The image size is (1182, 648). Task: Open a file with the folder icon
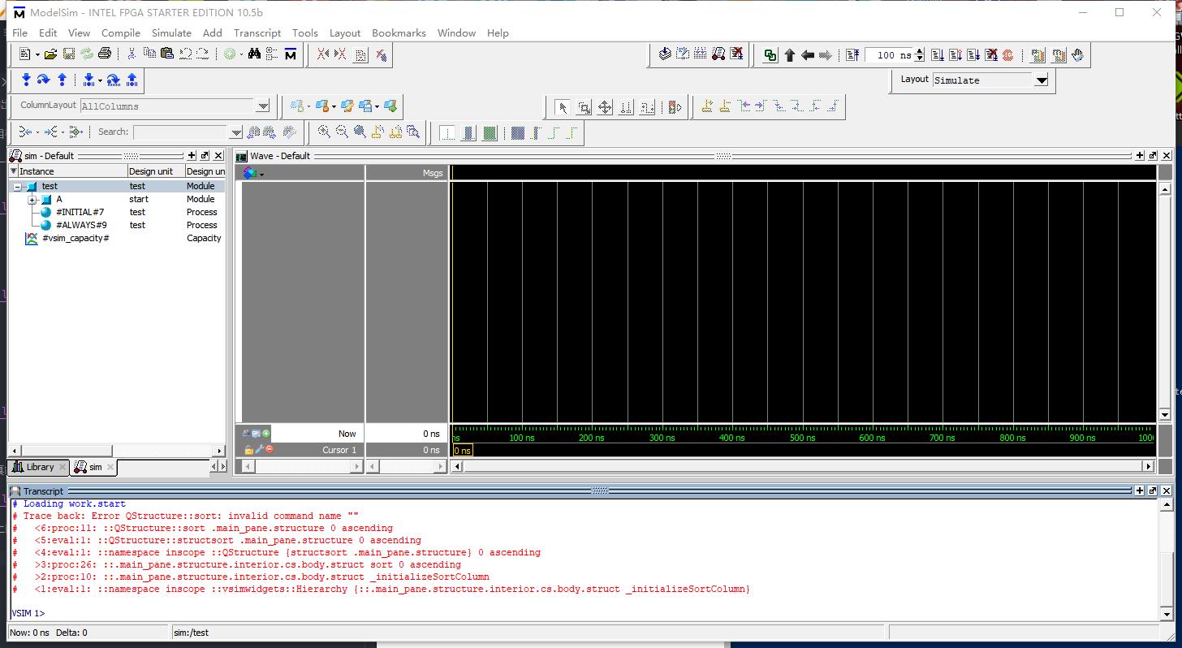(50, 54)
